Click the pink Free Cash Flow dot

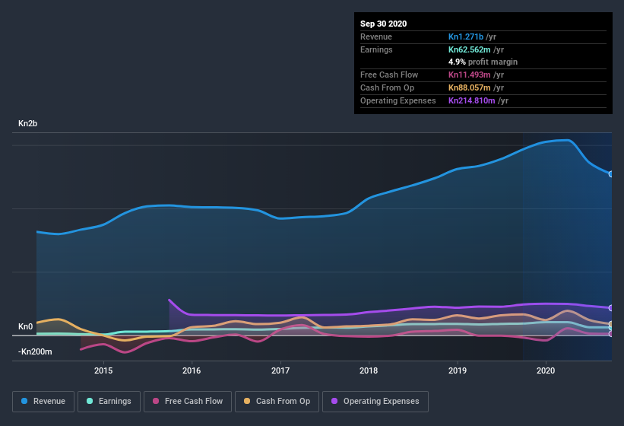pyautogui.click(x=156, y=401)
